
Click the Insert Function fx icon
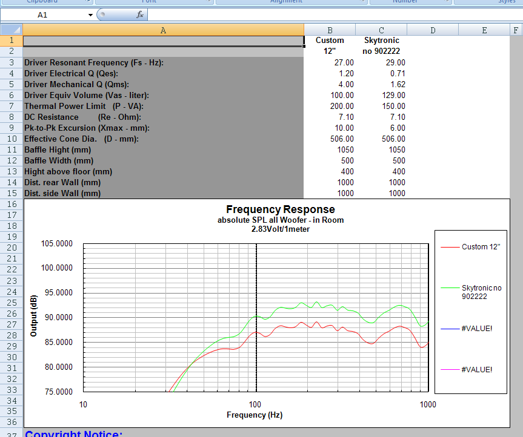[x=140, y=15]
